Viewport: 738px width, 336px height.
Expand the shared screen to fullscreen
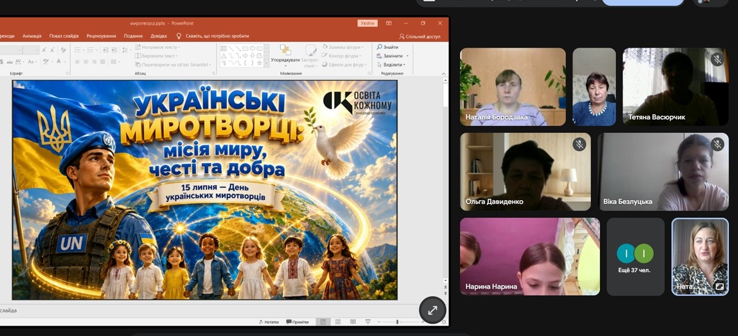point(432,310)
